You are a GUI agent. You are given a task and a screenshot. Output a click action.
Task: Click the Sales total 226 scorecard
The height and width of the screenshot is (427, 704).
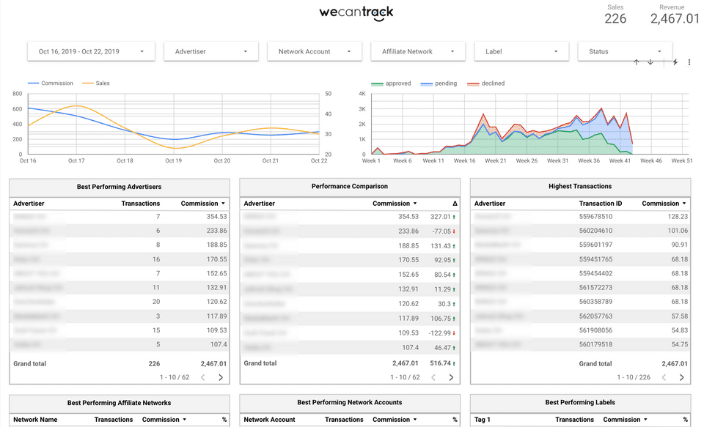[615, 15]
